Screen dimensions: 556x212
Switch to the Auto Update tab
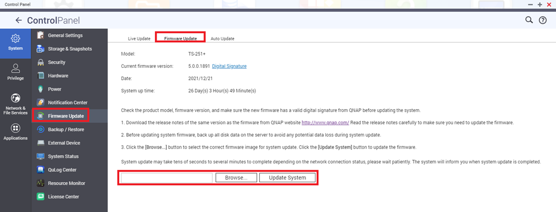click(x=222, y=38)
